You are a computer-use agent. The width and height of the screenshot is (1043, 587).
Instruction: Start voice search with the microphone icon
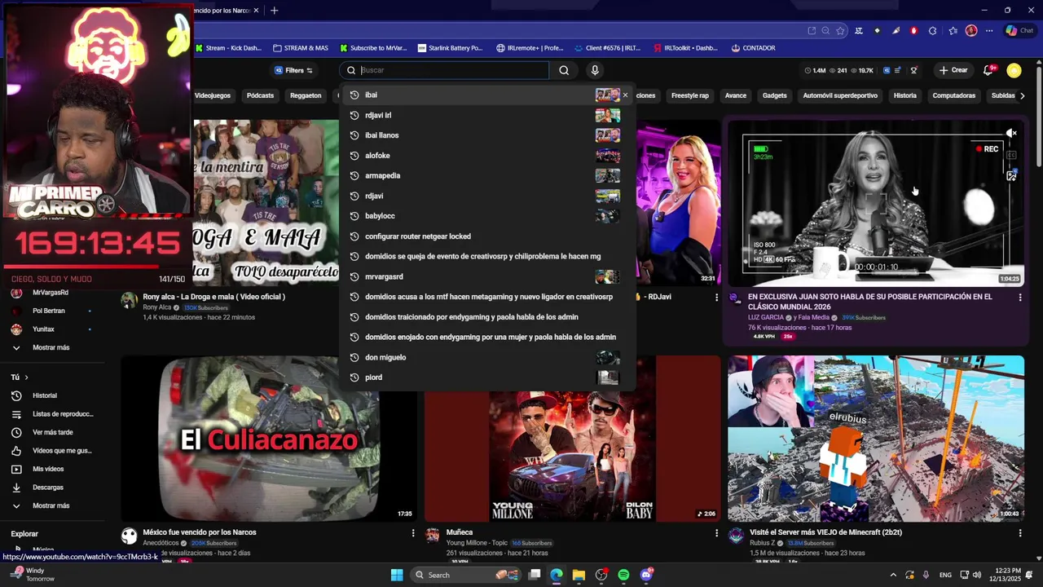pyautogui.click(x=595, y=70)
